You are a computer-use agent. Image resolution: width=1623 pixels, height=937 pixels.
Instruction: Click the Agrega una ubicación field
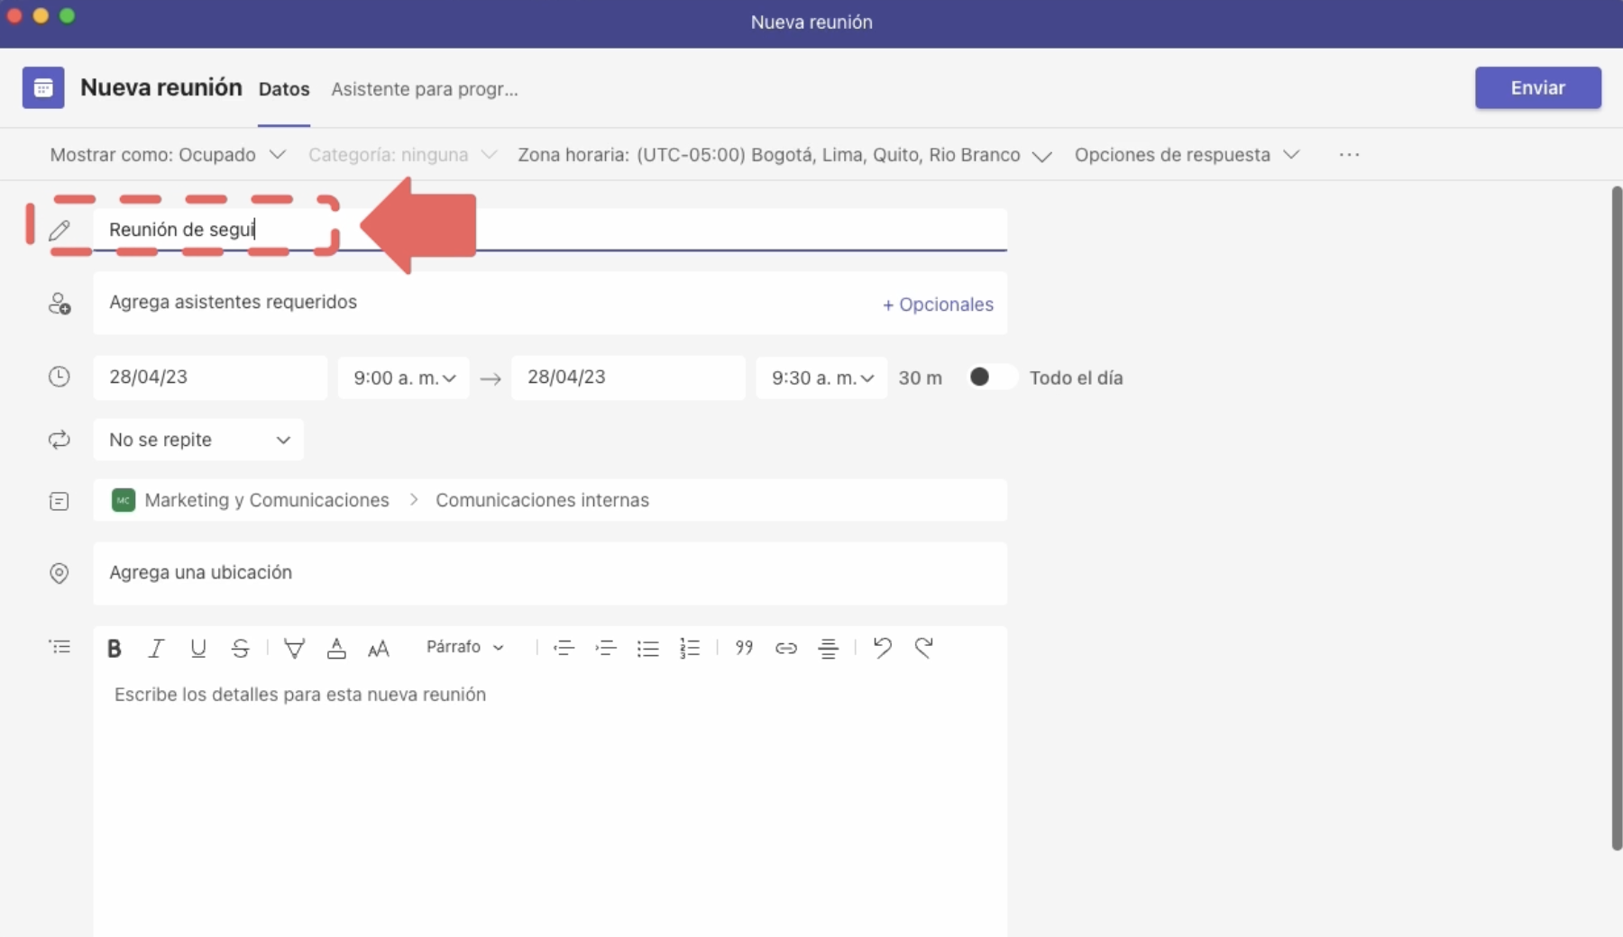click(x=550, y=573)
